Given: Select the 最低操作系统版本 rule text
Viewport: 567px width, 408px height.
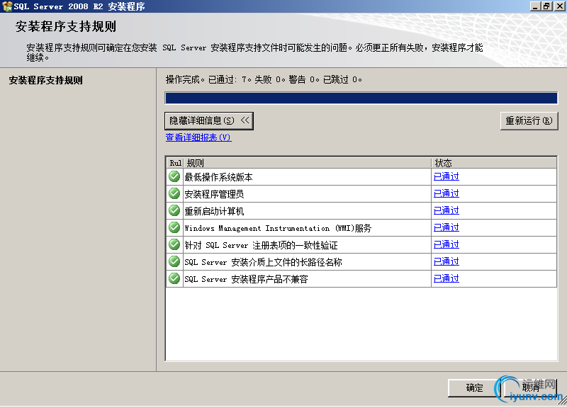Looking at the screenshot, I should 218,177.
